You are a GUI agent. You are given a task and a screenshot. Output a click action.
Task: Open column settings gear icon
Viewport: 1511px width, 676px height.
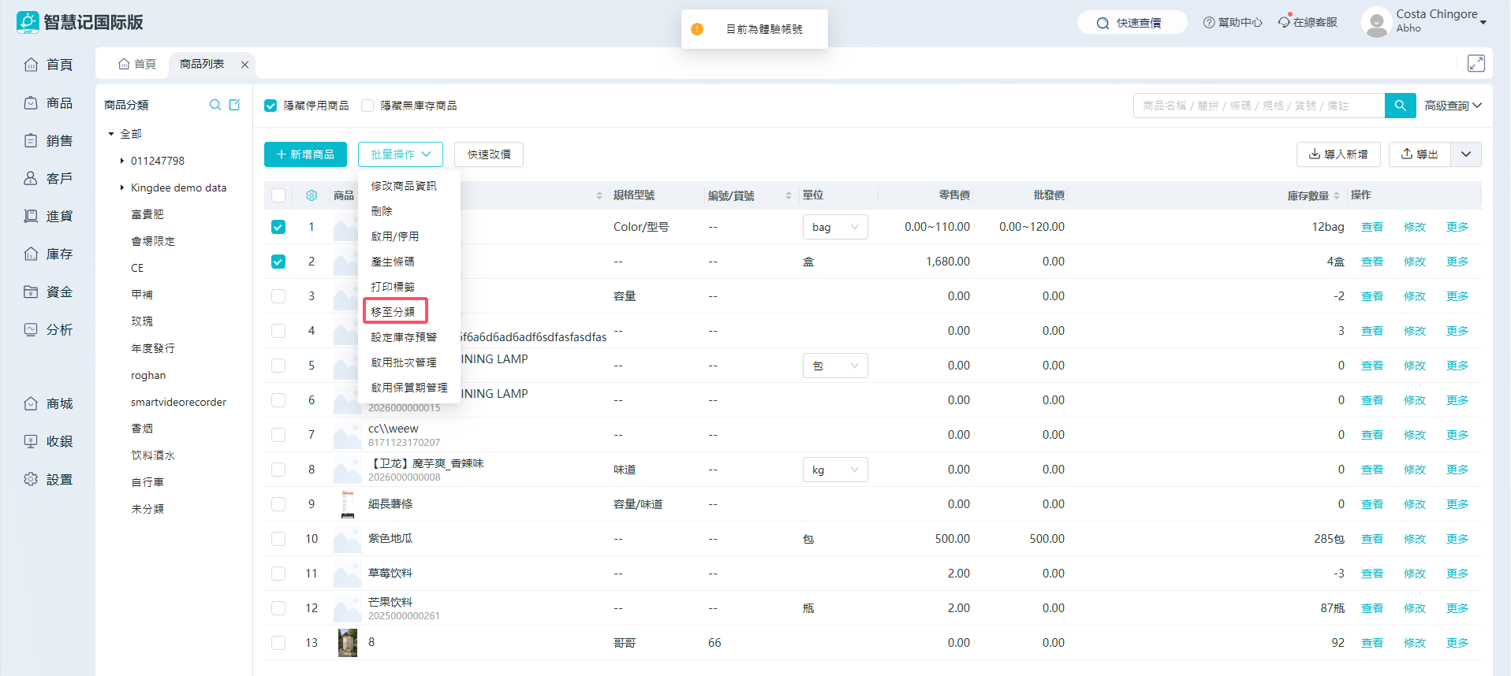(312, 195)
